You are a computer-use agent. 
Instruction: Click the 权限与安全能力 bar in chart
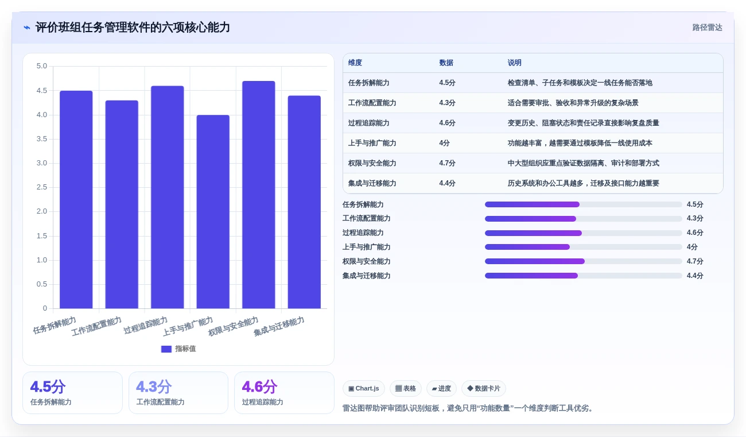click(x=258, y=195)
